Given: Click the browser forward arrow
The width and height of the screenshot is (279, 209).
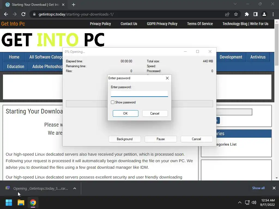Looking at the screenshot, I should pyautogui.click(x=15, y=14).
